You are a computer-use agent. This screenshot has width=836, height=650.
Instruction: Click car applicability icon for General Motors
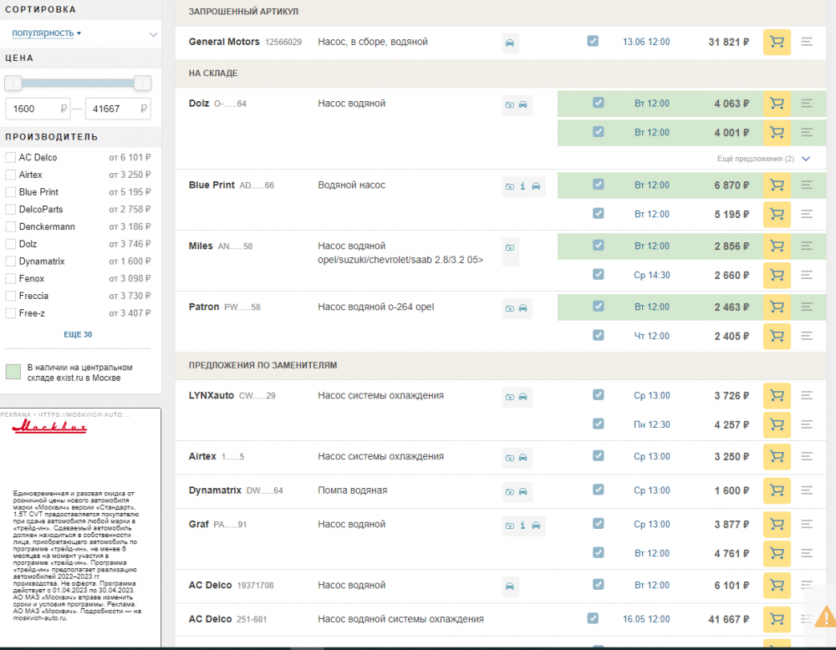coord(510,43)
